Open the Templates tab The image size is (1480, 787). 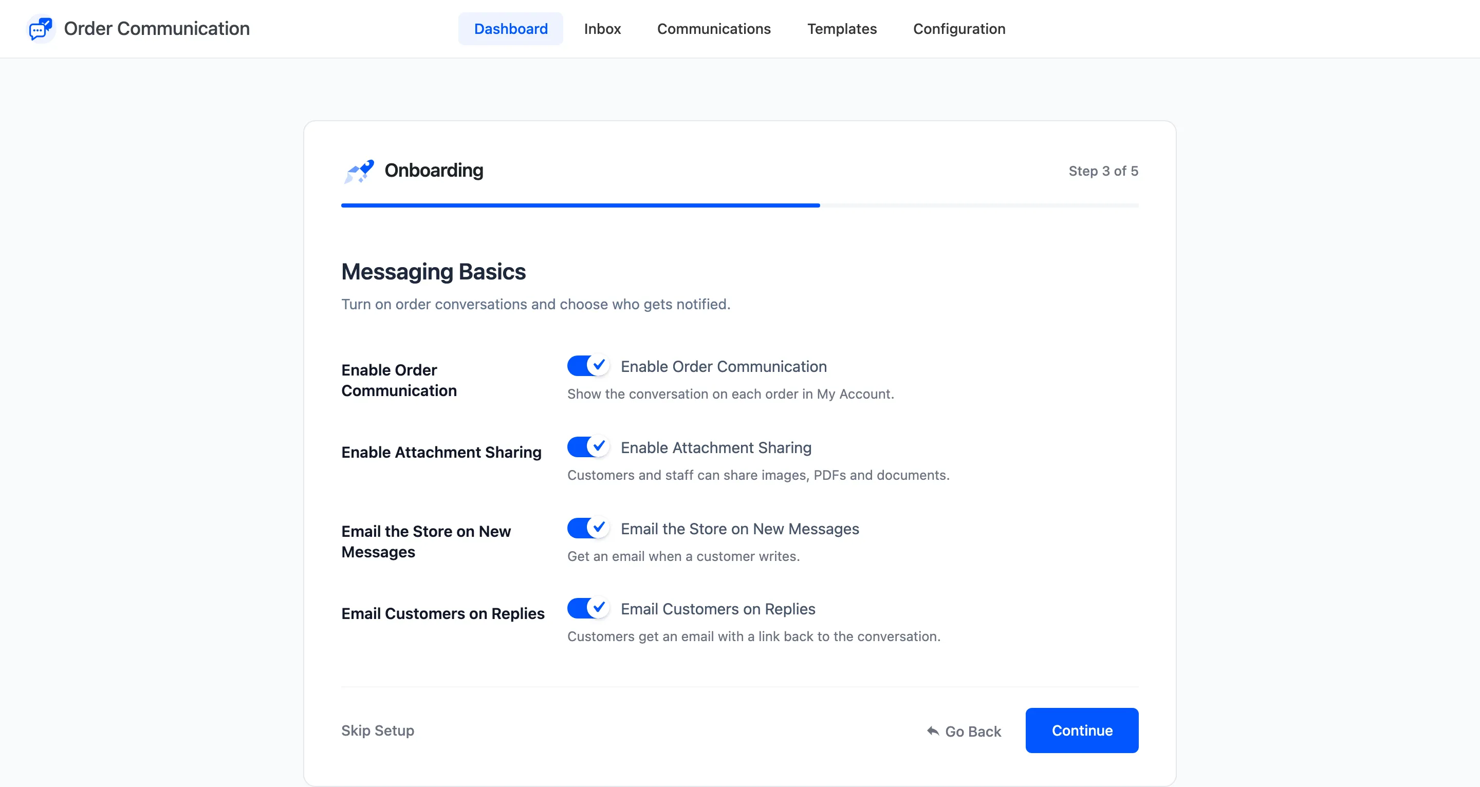tap(842, 29)
